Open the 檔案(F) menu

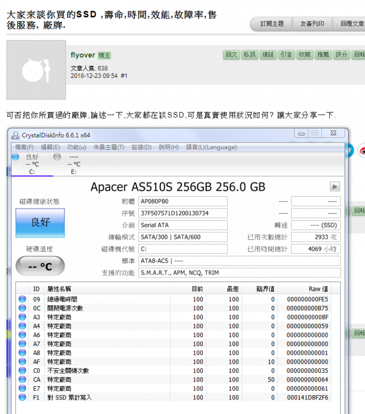[24, 147]
